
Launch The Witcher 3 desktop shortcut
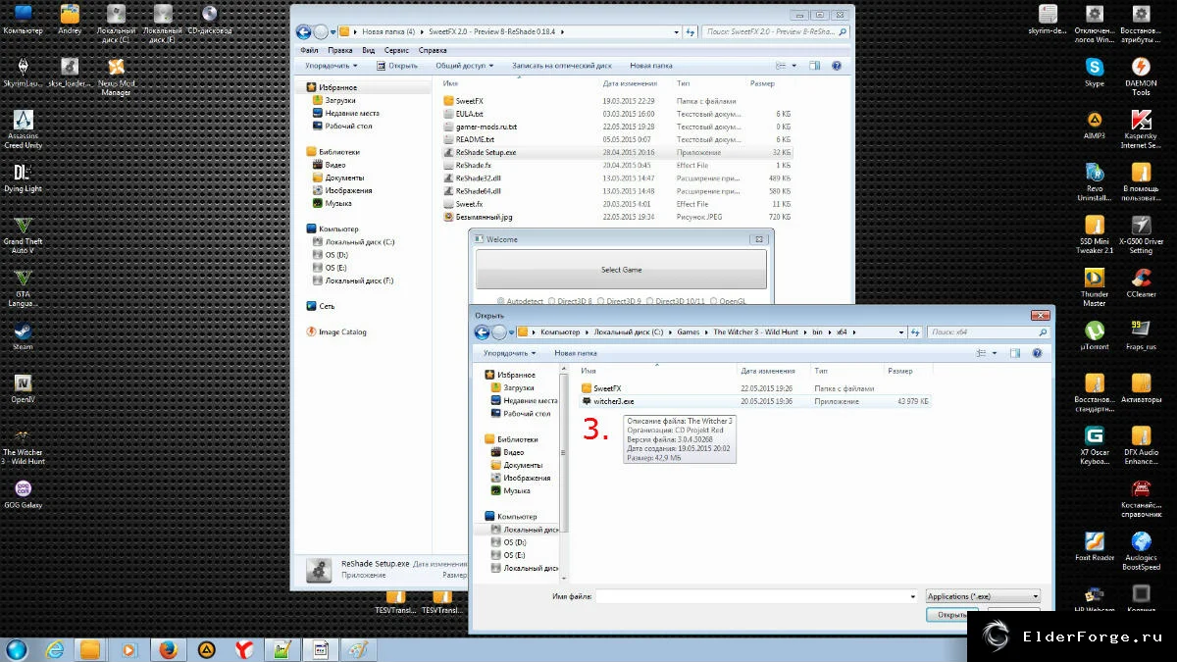coord(23,445)
